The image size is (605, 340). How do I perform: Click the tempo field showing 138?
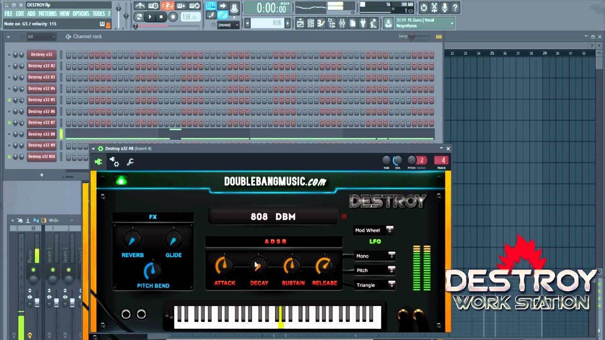pyautogui.click(x=190, y=17)
